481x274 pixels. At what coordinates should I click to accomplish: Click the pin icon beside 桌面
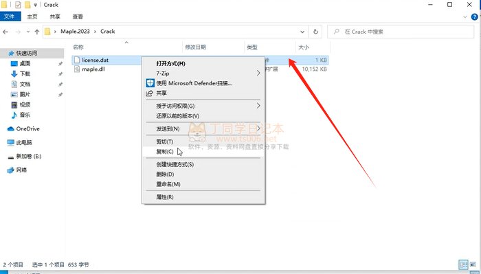(x=60, y=64)
